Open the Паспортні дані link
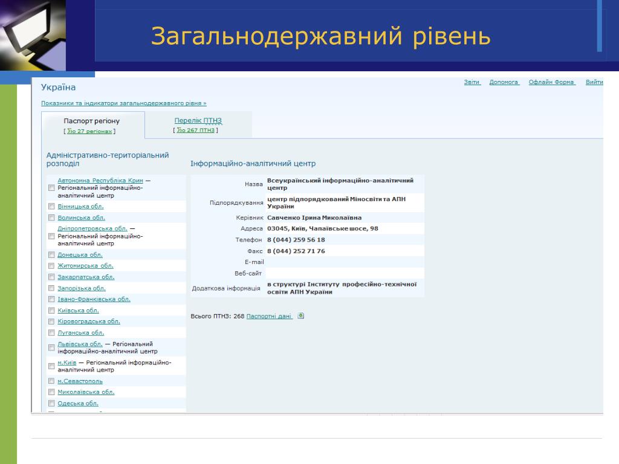Viewport: 619px width, 464px height. click(269, 316)
